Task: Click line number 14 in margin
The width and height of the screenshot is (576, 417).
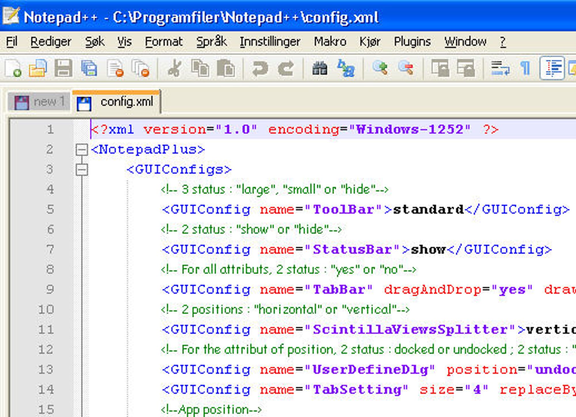Action: [46, 390]
